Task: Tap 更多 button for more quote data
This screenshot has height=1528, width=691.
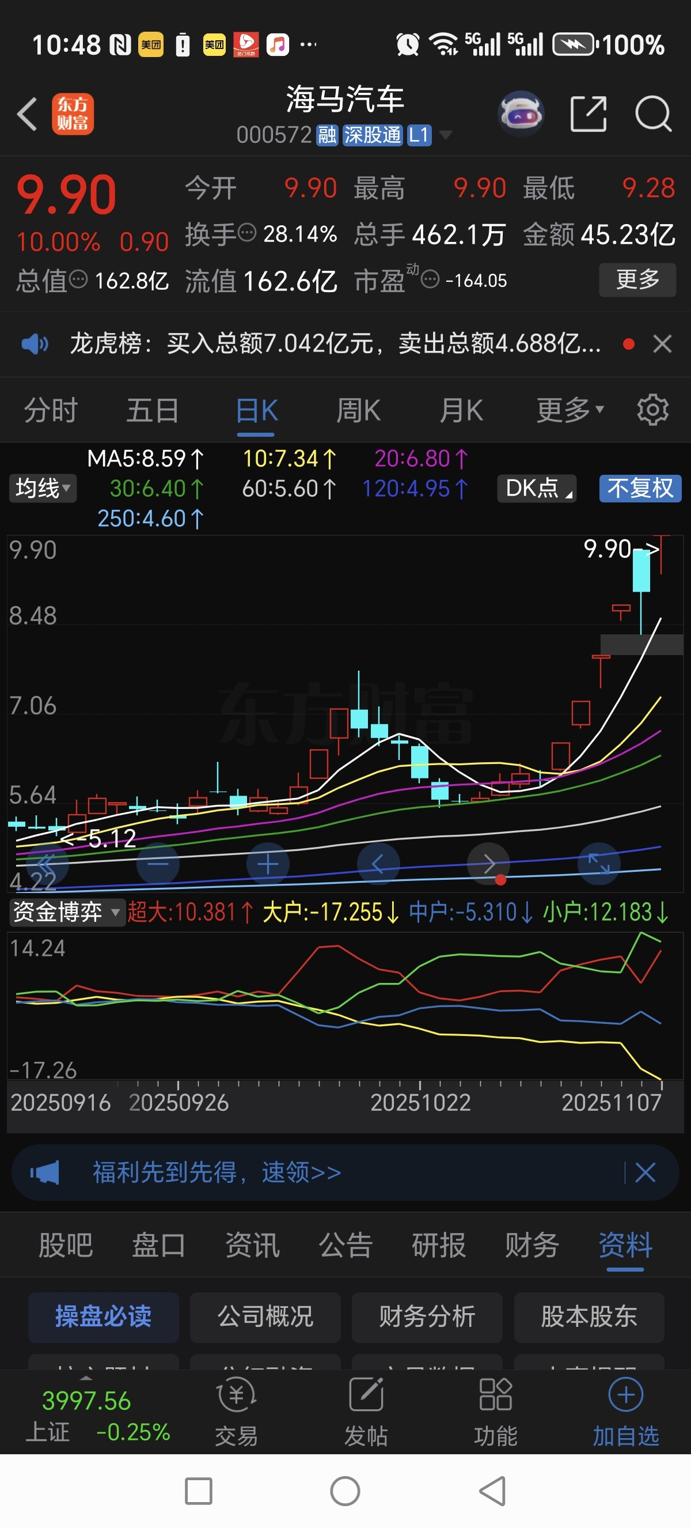Action: (637, 279)
